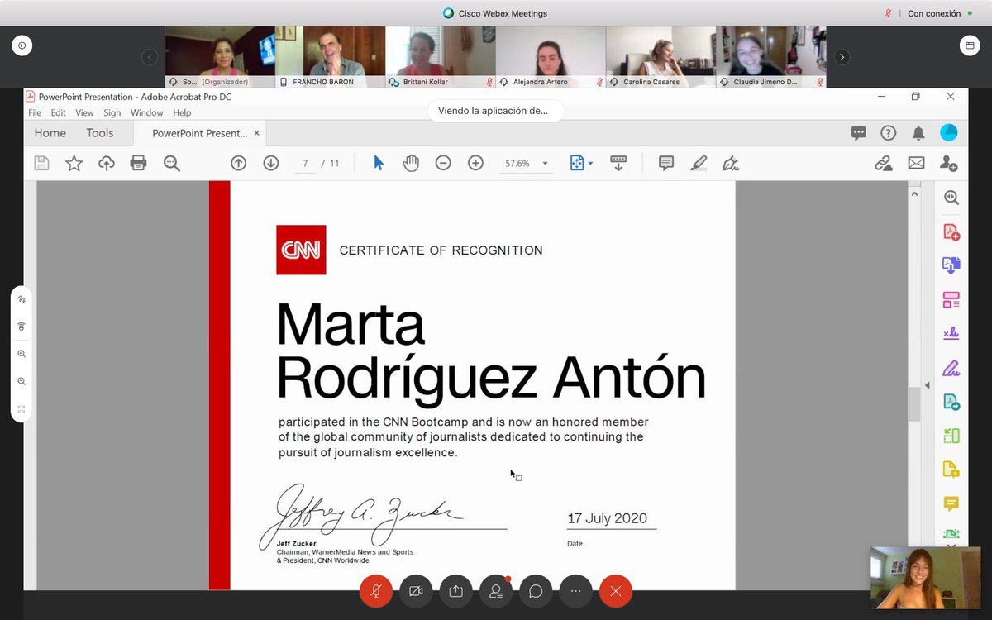Open the find text magnifier icon
992x620 pixels.
[171, 163]
